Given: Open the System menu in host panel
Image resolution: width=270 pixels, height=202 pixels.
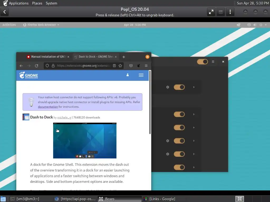Looking at the screenshot, I should pyautogui.click(x=51, y=3).
